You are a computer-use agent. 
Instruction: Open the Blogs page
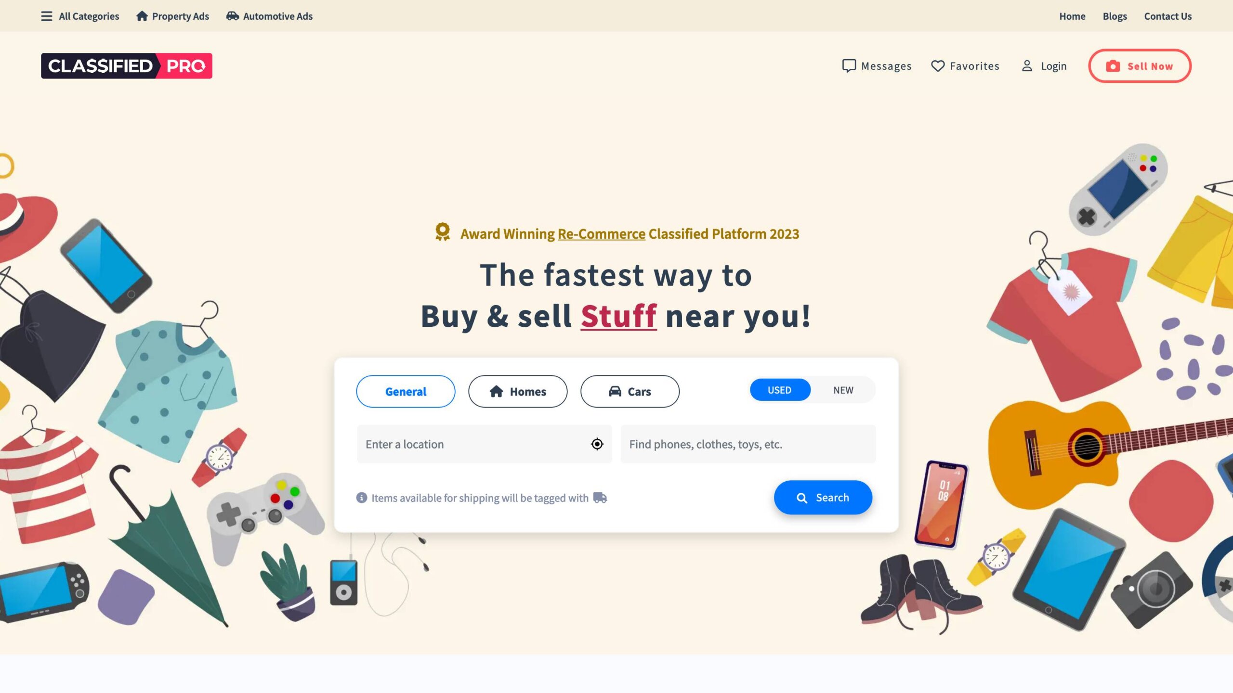point(1115,16)
